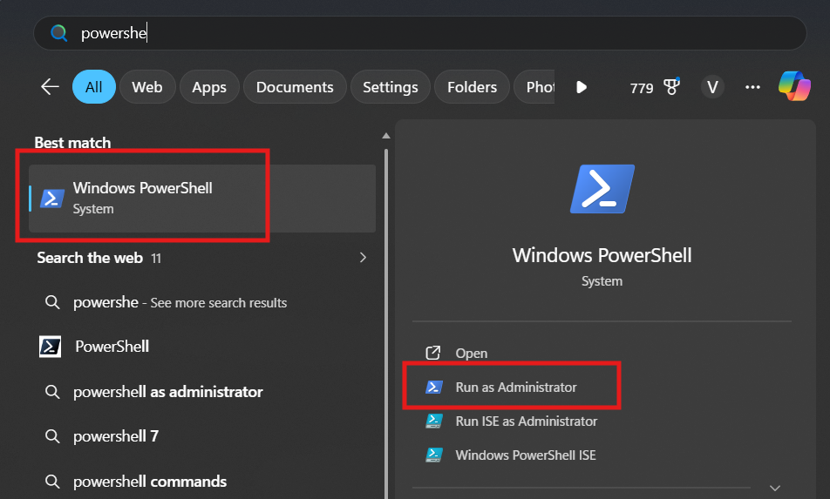
Task: Choose the Folders filter tab
Action: pyautogui.click(x=472, y=87)
